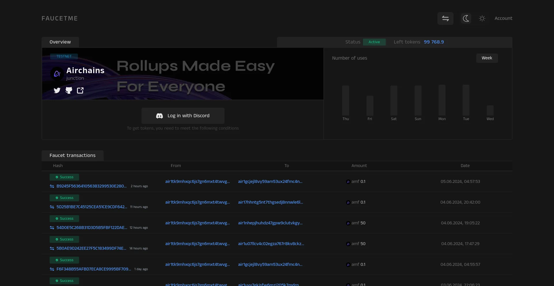
Task: Click transfer icon beside hash 5D25B1BE...
Action: [x=52, y=207]
